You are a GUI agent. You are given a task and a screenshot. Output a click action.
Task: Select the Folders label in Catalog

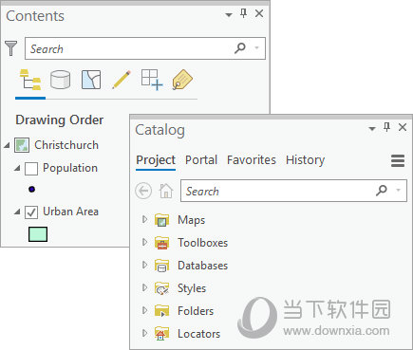point(196,311)
